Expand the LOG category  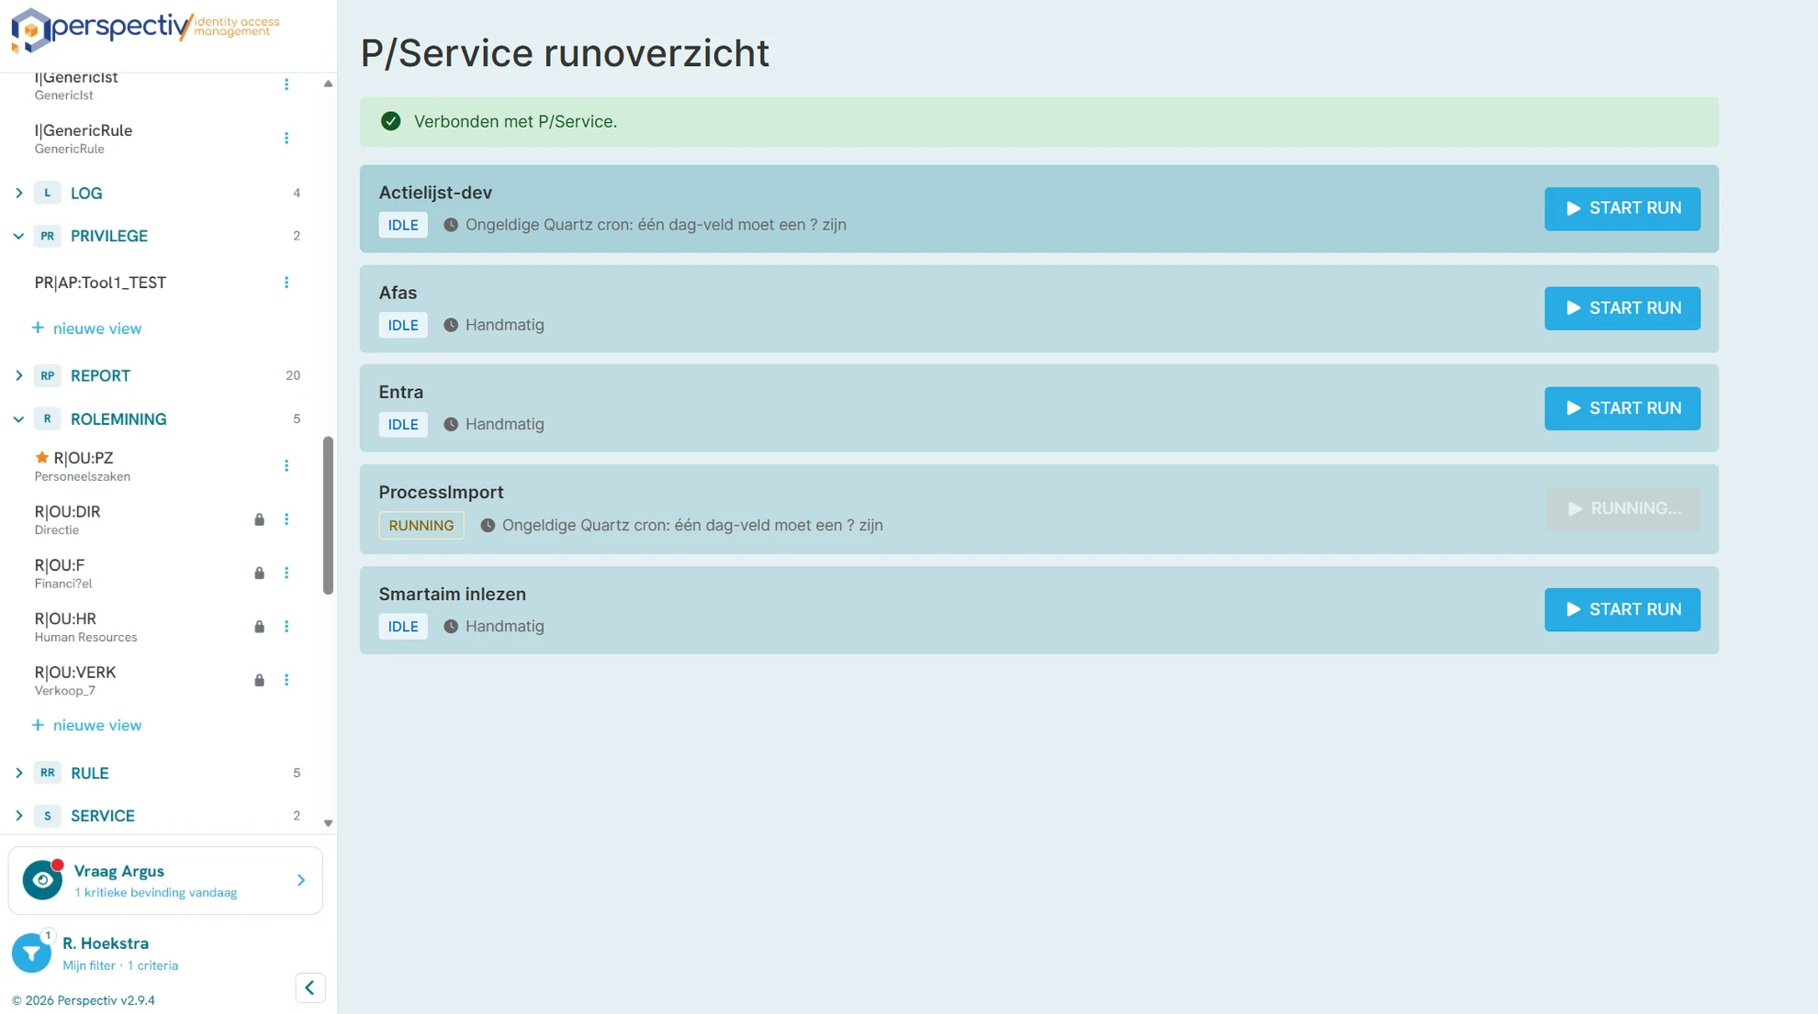pos(18,193)
